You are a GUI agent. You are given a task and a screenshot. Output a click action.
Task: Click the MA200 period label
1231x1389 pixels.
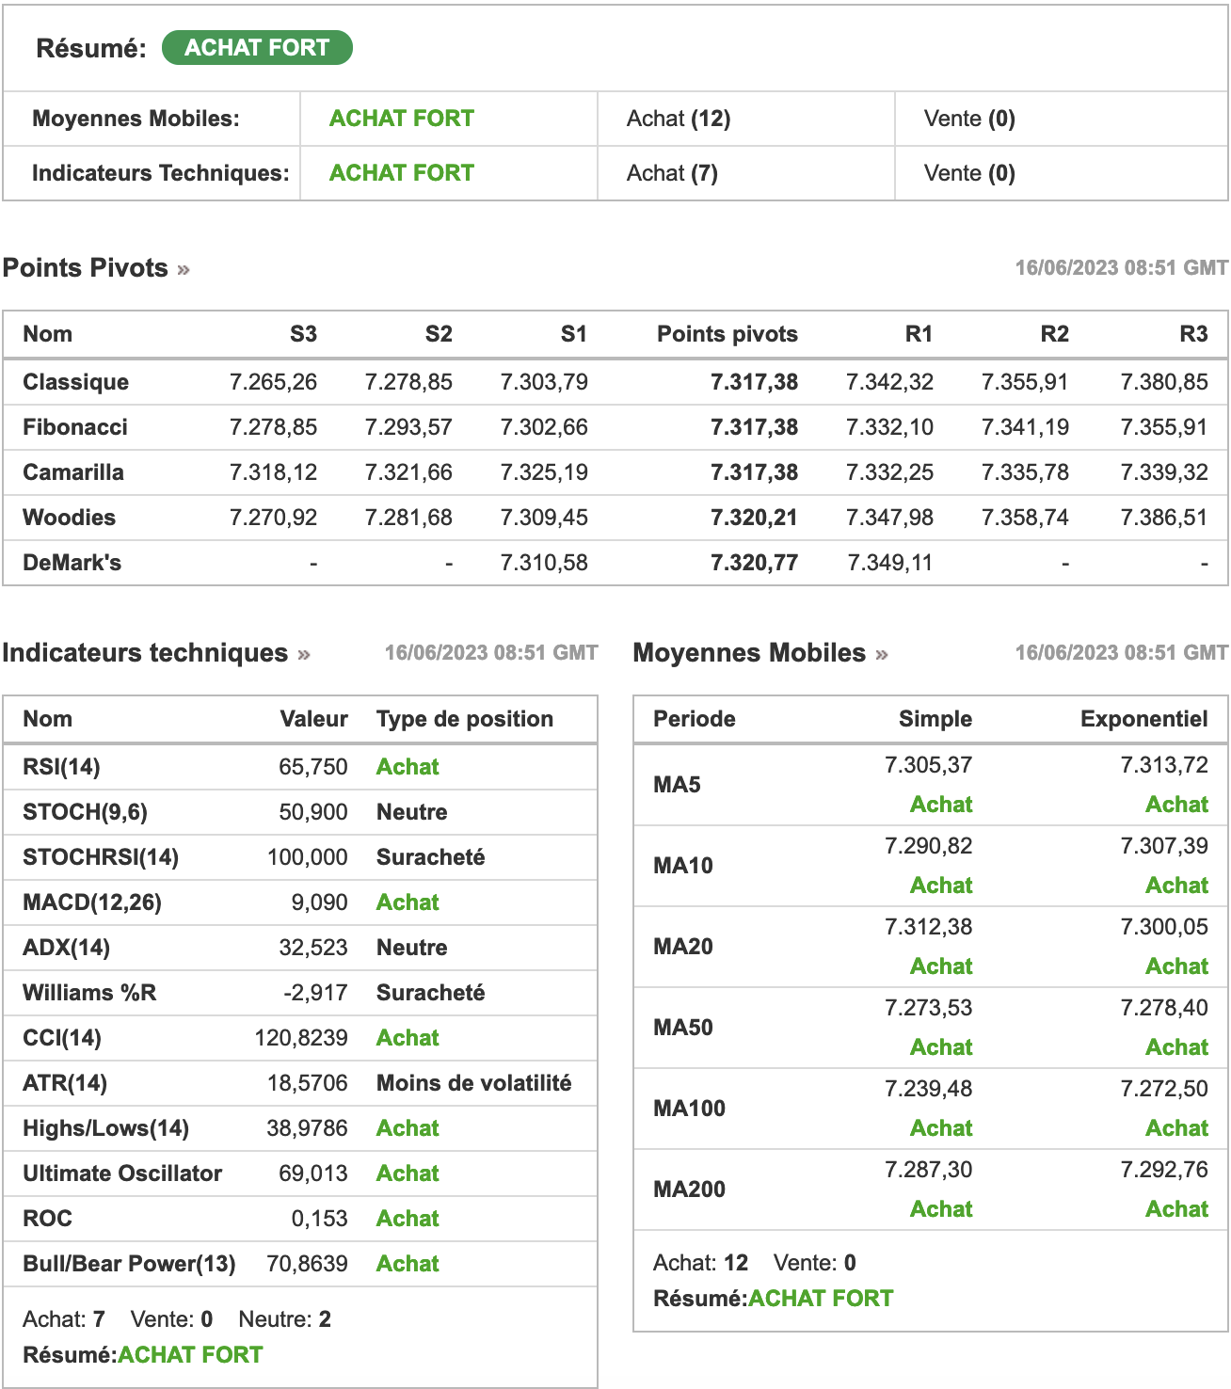coord(690,1189)
